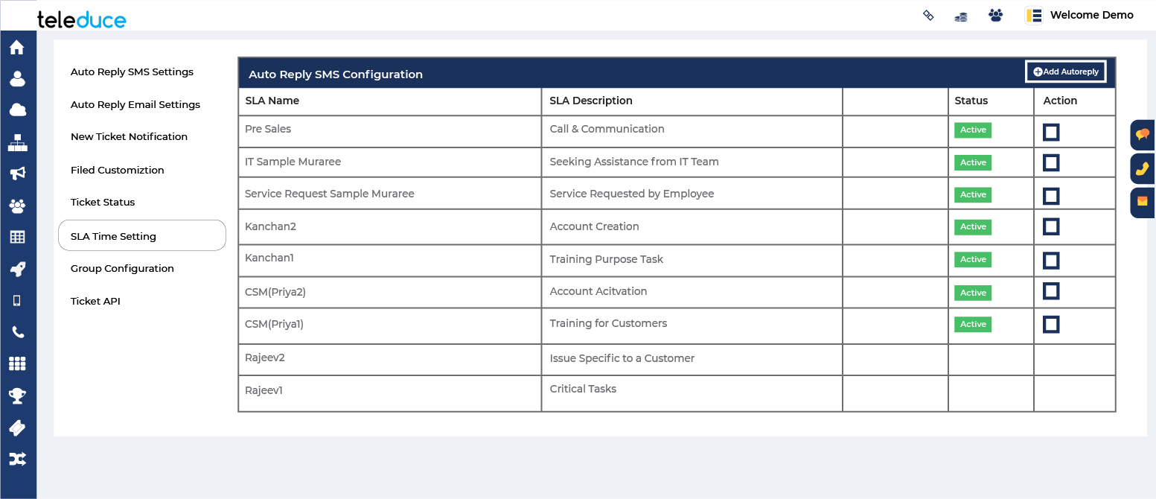Viewport: 1156px width, 499px height.
Task: Check the Action box for Kanchan2
Action: 1050,228
